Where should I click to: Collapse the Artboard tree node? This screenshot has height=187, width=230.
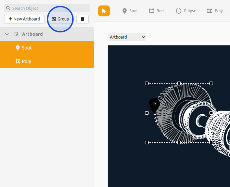point(7,34)
